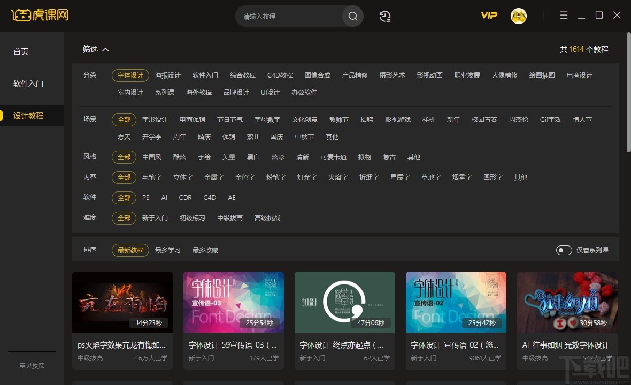
Task: Enable the 仅看系列课 switch
Action: (x=564, y=250)
